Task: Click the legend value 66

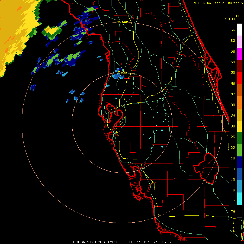Action: pos(233,30)
